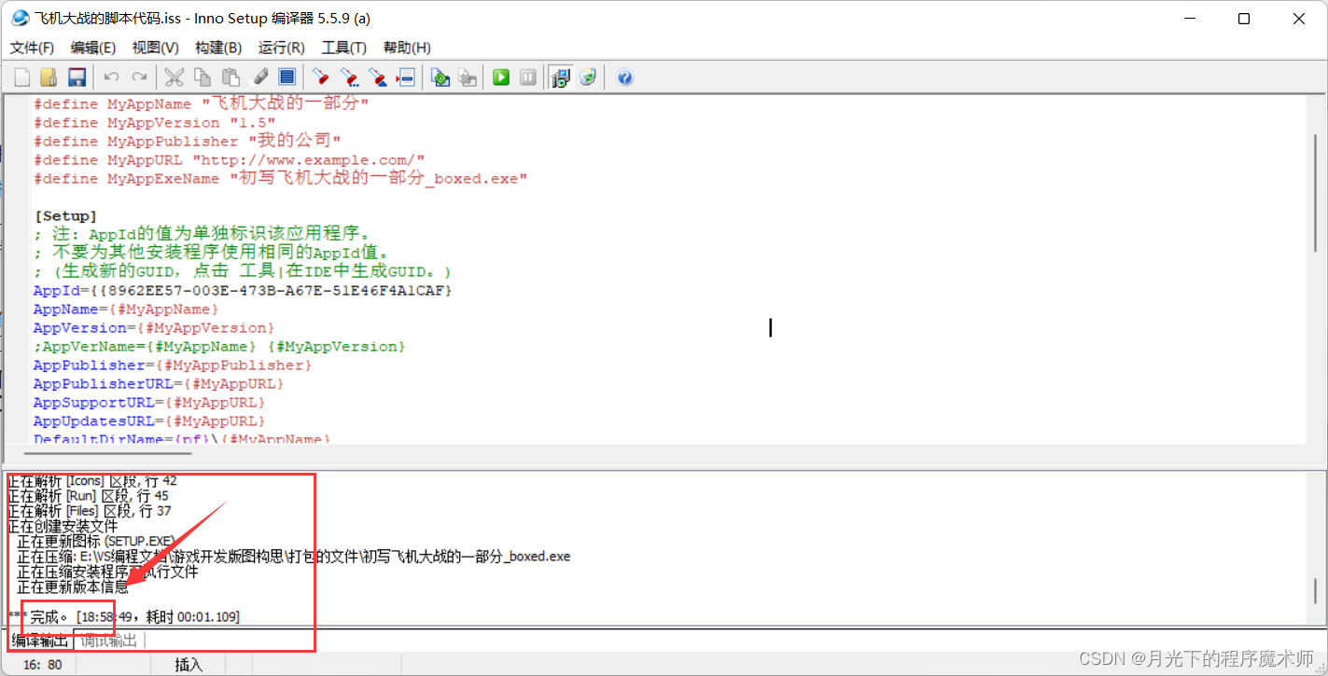The height and width of the screenshot is (676, 1328).
Task: Click the commented ;AppVerName line
Action: point(219,346)
